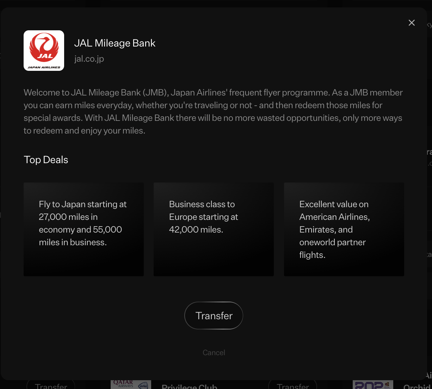Select the business class to Europe deal card
The height and width of the screenshot is (389, 432).
(x=214, y=229)
